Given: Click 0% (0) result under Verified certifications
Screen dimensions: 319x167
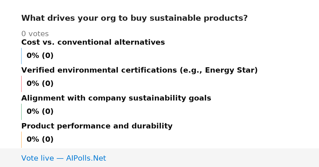Looking at the screenshot, I should 40,84.
